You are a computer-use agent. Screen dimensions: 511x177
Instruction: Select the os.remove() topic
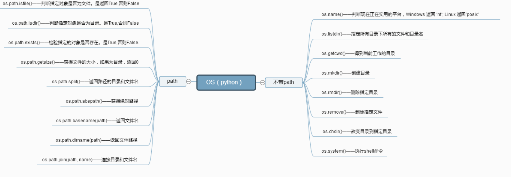(352, 112)
